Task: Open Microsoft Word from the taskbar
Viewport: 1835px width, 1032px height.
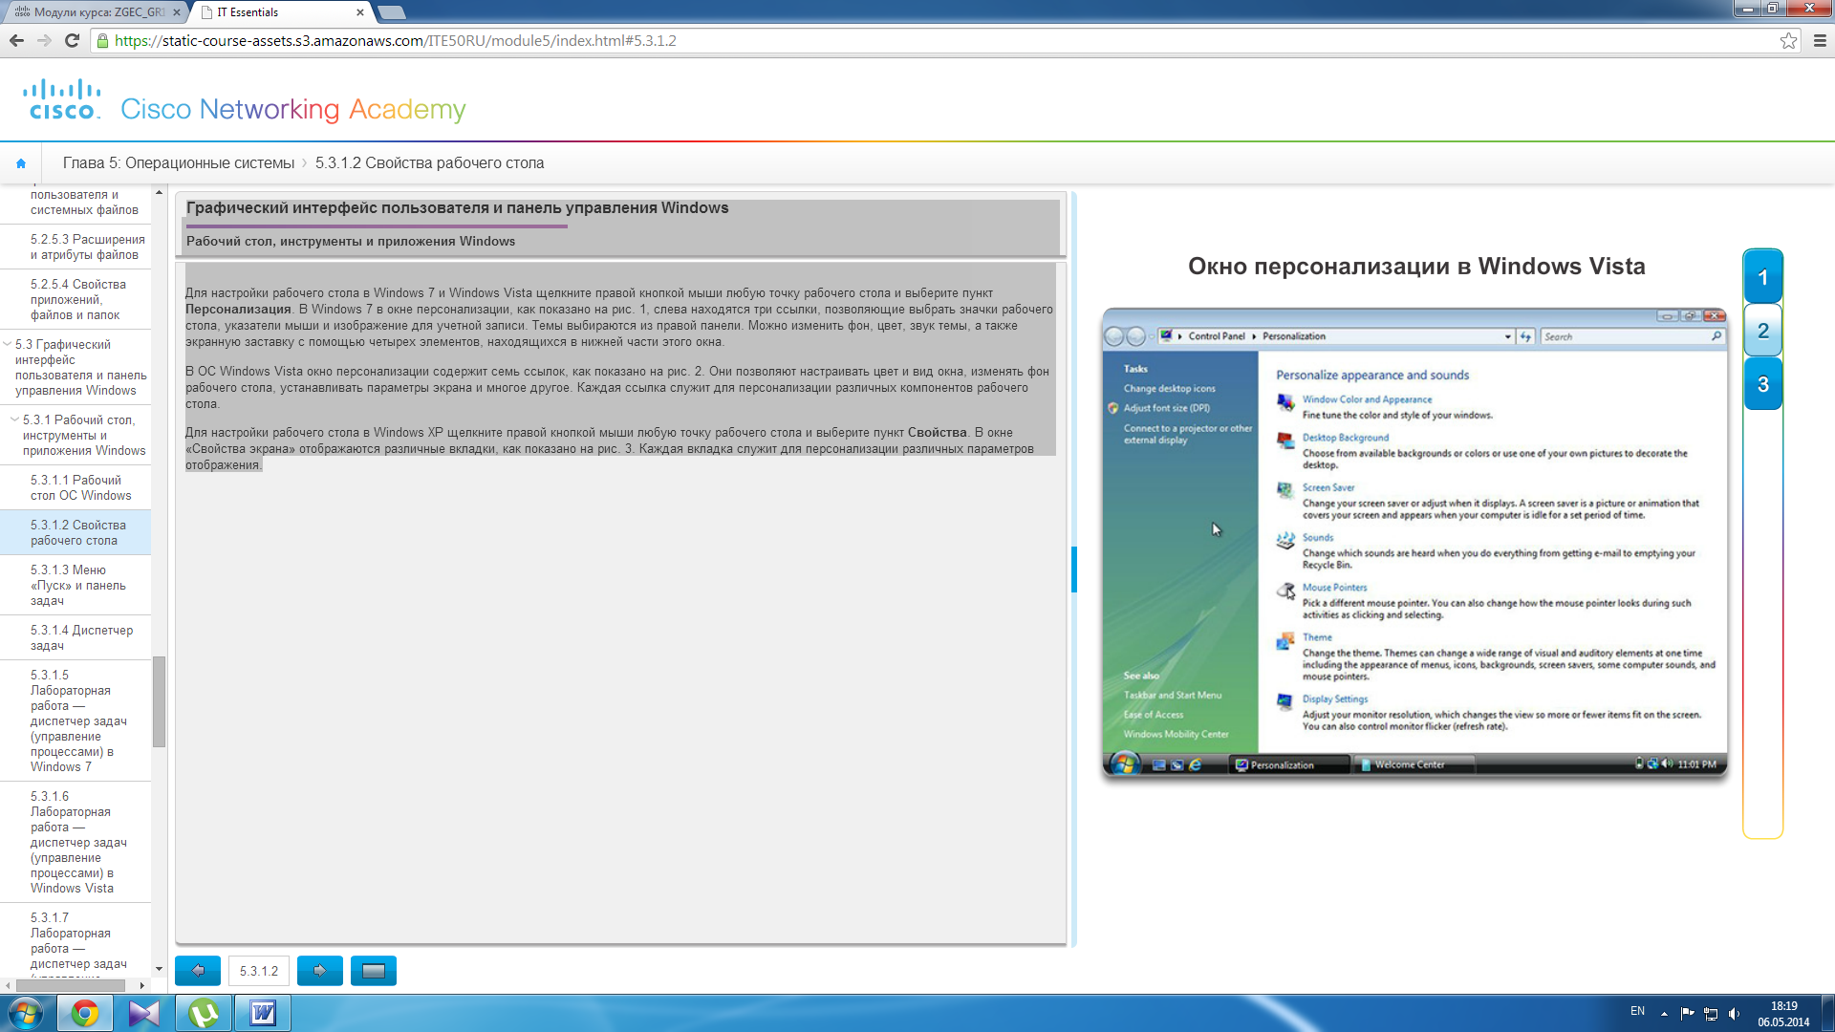Action: pos(263,1013)
